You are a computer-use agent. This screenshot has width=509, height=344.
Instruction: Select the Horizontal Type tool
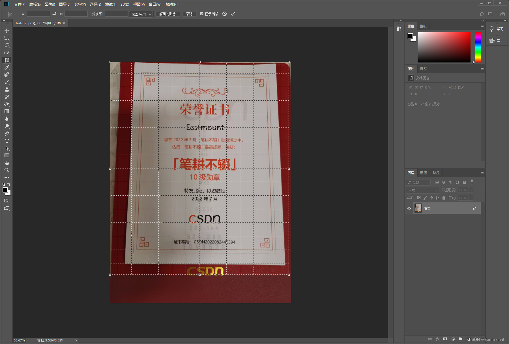(7, 141)
